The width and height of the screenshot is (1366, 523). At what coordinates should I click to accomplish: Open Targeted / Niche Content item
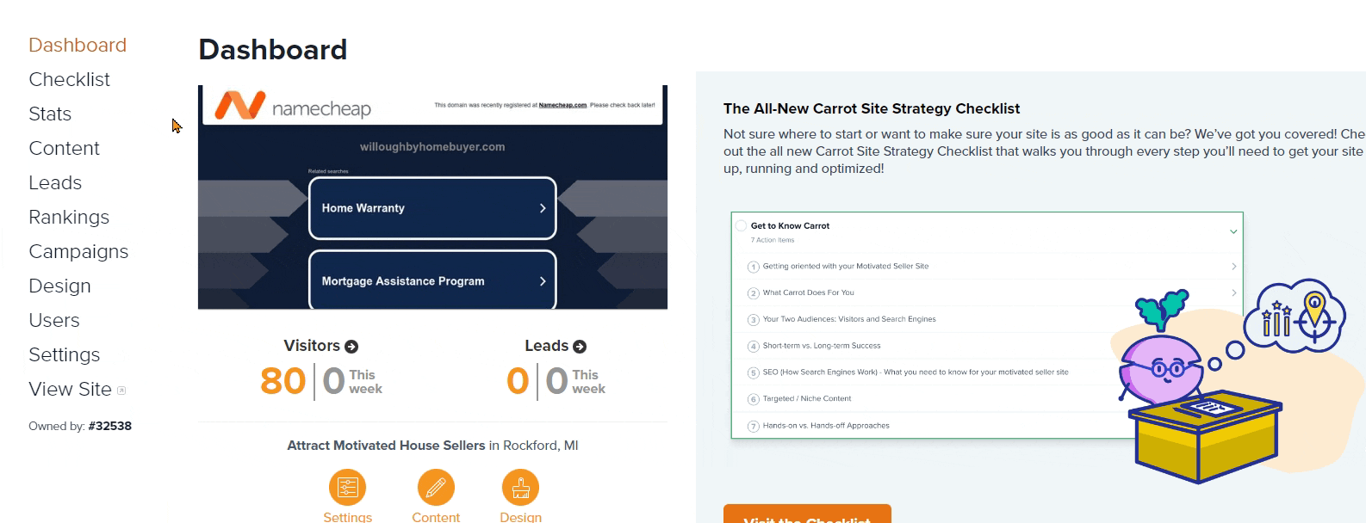click(x=807, y=399)
